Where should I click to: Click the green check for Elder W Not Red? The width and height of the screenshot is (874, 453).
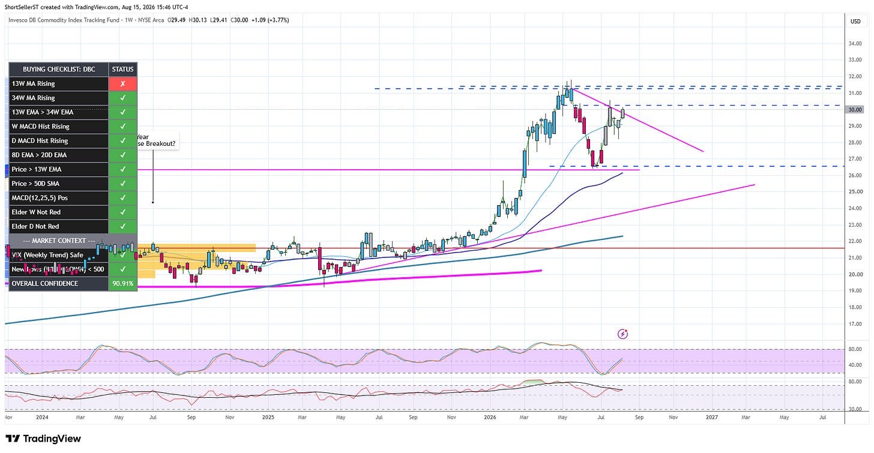click(x=122, y=212)
